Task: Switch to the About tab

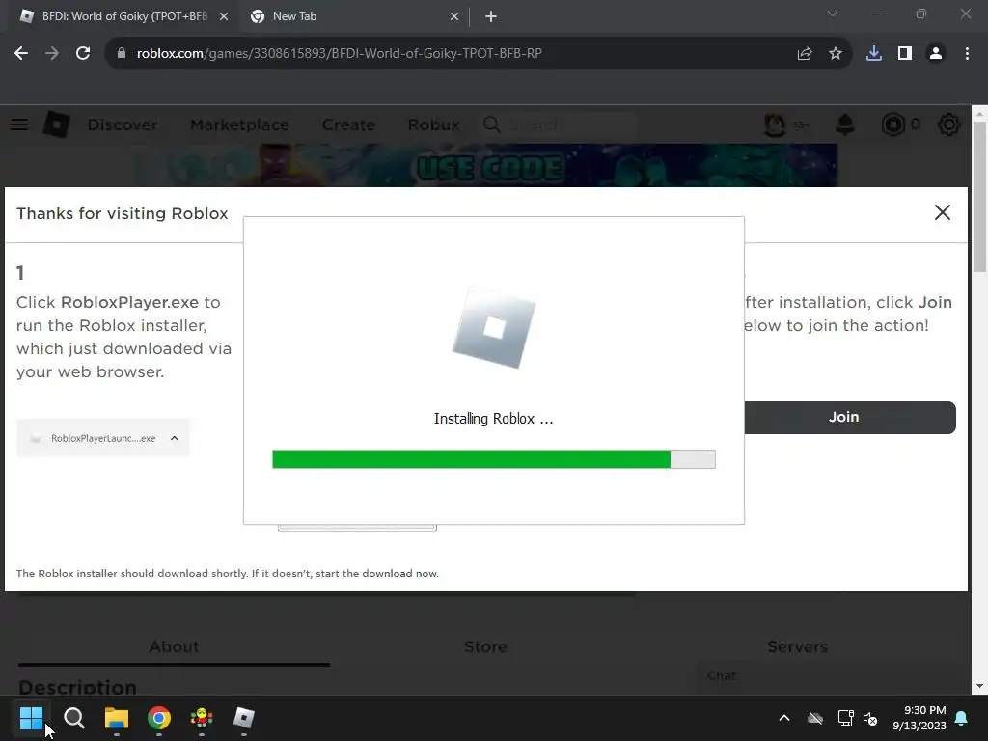Action: coord(174,647)
